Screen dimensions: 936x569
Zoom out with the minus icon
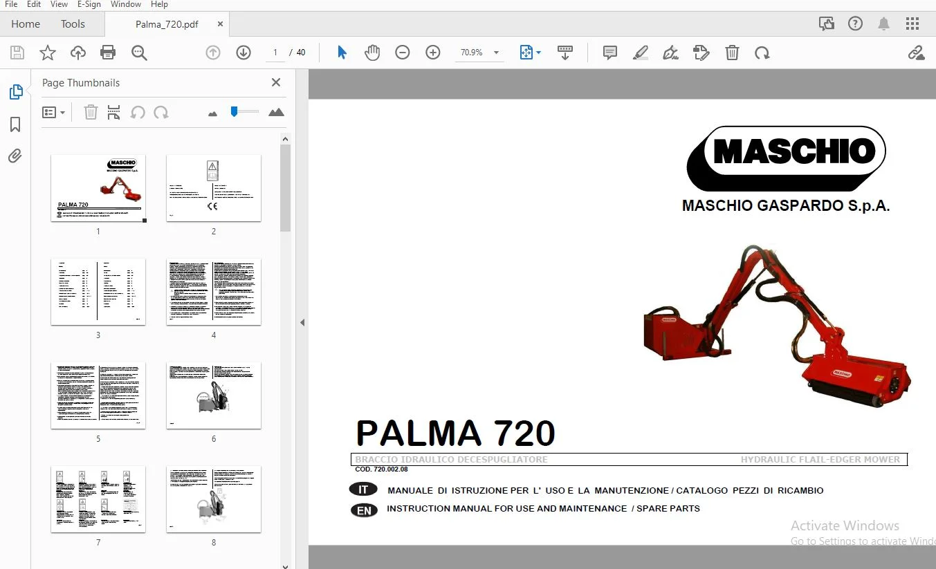click(403, 53)
